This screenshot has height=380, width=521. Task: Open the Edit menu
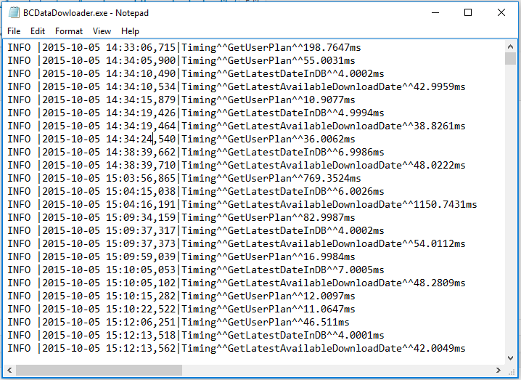tap(38, 31)
